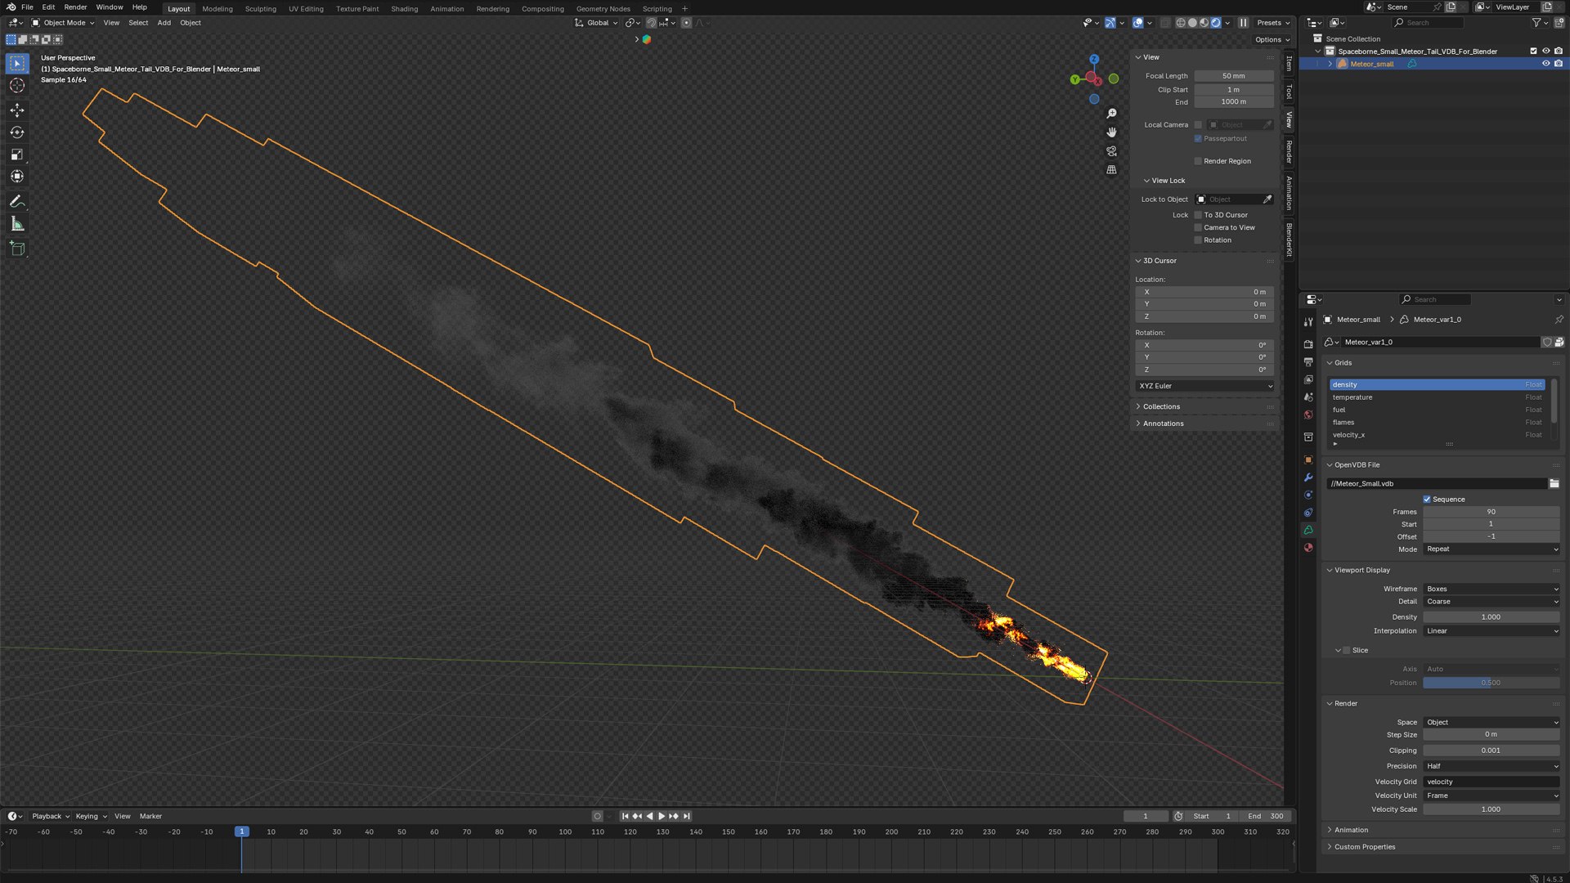Open the material properties tab icon
This screenshot has height=883, width=1570.
[1308, 548]
